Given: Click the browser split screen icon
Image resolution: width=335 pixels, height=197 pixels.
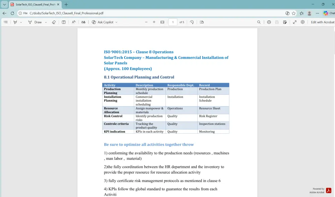Looking at the screenshot, I should [287, 13].
